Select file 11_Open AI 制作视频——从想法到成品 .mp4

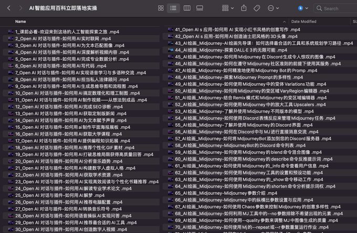(81, 100)
